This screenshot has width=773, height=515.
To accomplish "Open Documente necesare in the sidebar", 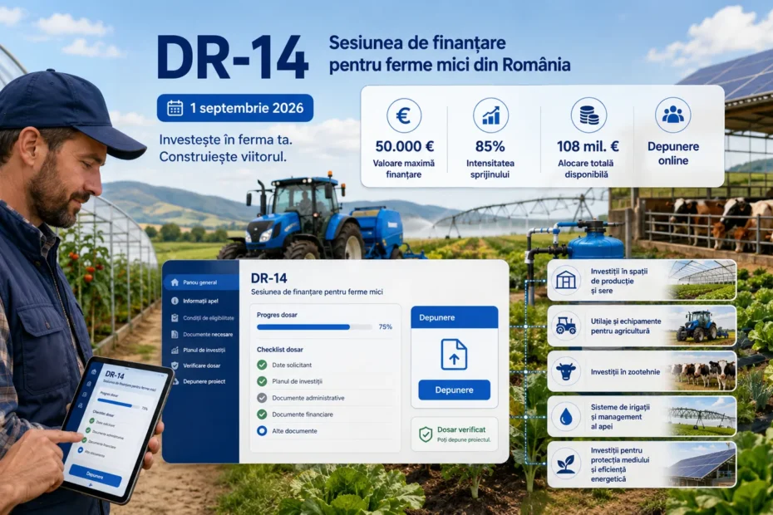I will click(x=201, y=334).
